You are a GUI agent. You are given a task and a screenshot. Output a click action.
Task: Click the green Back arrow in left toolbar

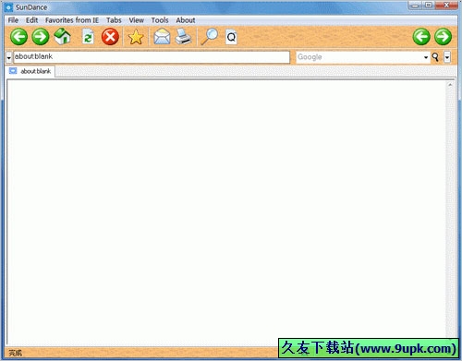[x=18, y=37]
